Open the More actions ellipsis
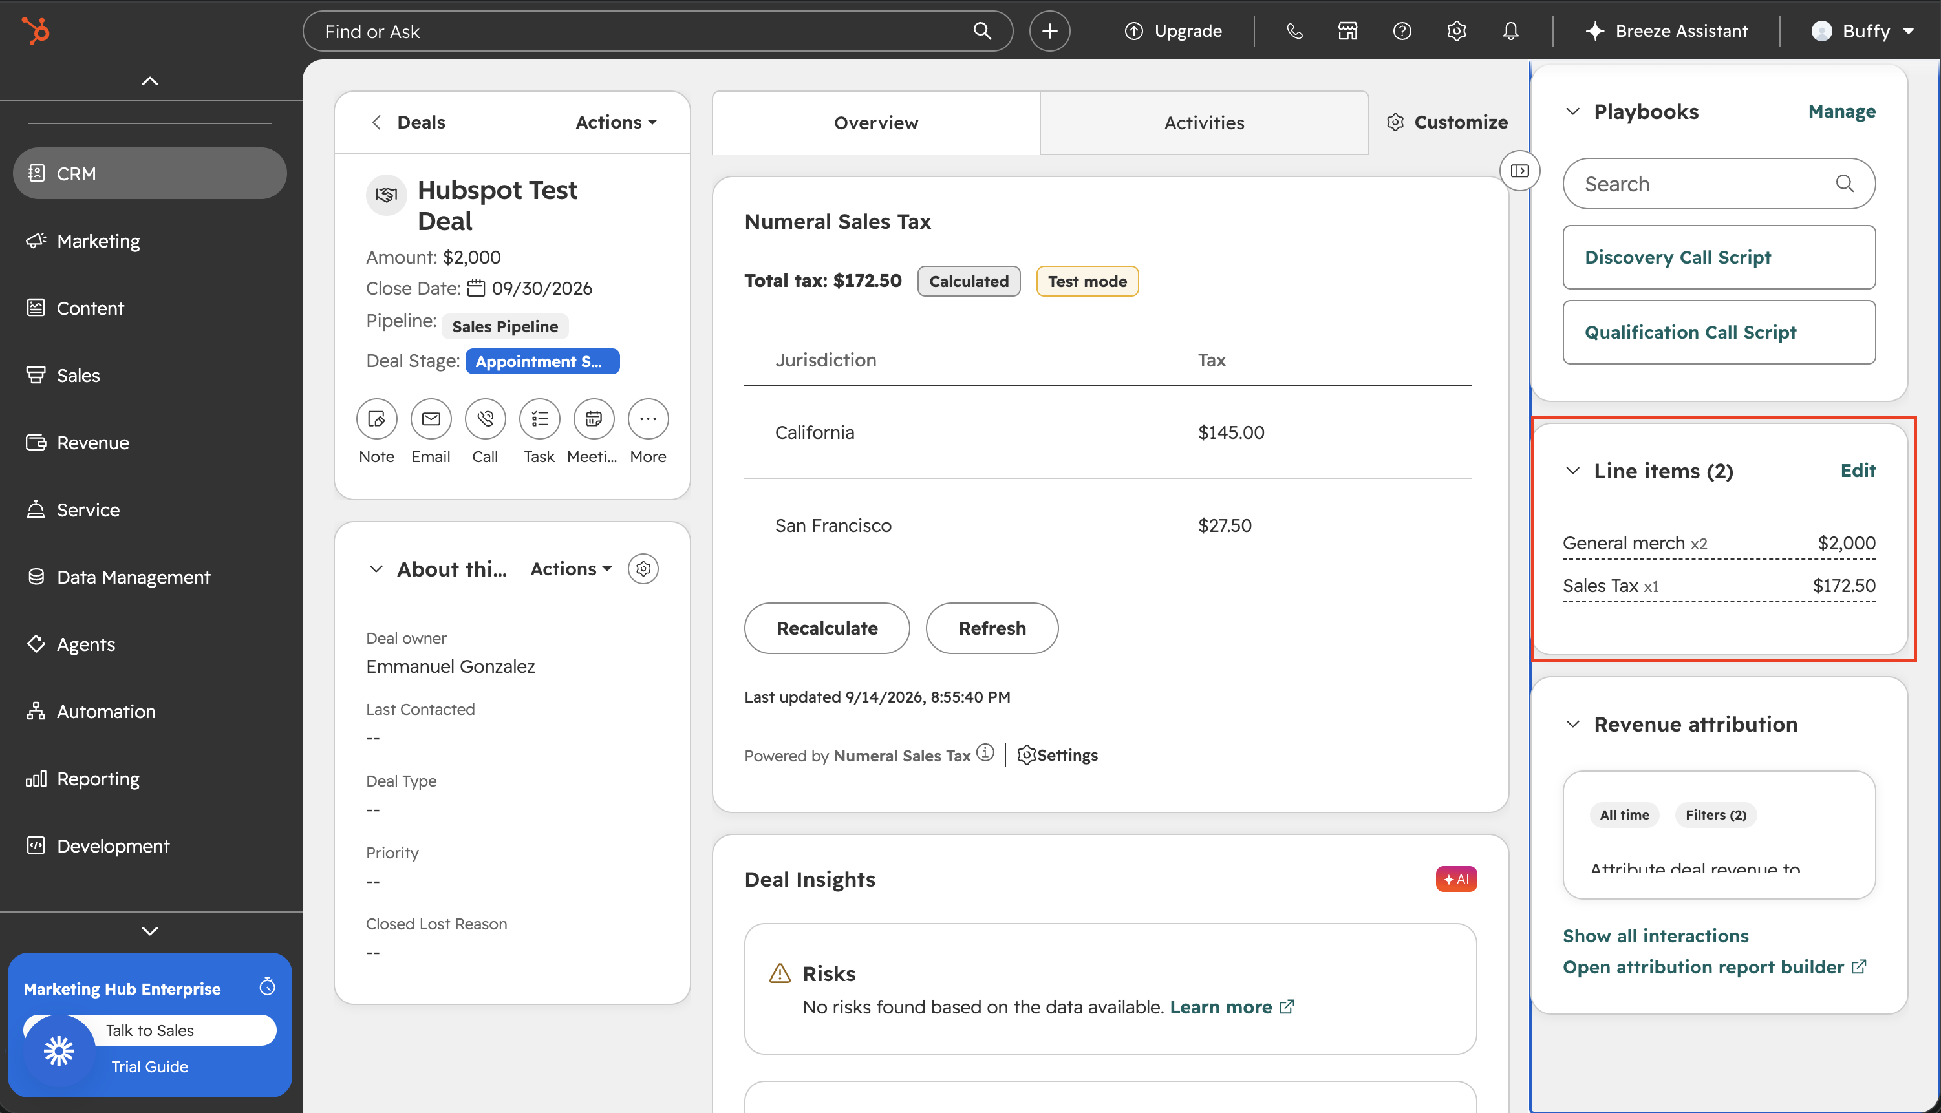Screen dimensions: 1941x1113 point(649,419)
